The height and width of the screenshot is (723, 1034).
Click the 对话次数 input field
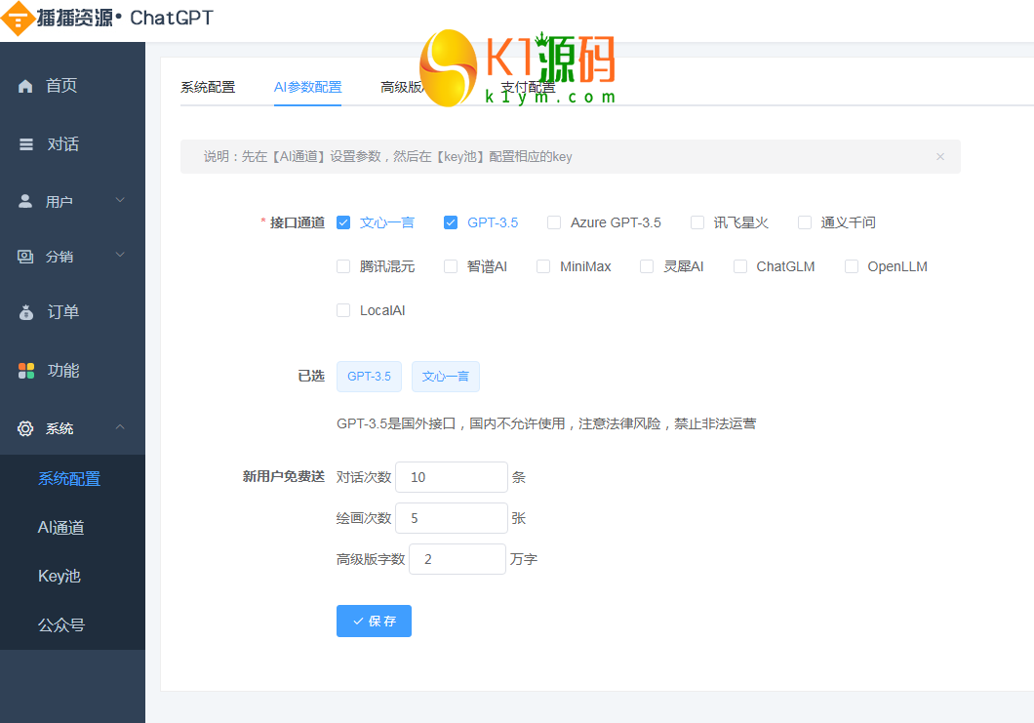pos(451,477)
